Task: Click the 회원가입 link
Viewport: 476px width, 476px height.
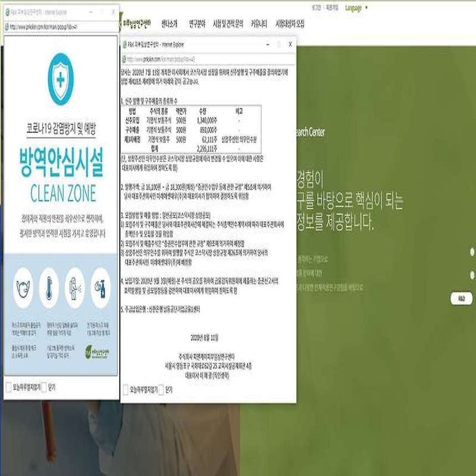Action: tap(332, 8)
